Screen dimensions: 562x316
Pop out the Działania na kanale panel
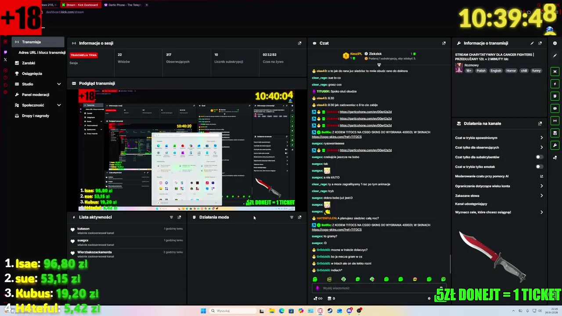[540, 123]
